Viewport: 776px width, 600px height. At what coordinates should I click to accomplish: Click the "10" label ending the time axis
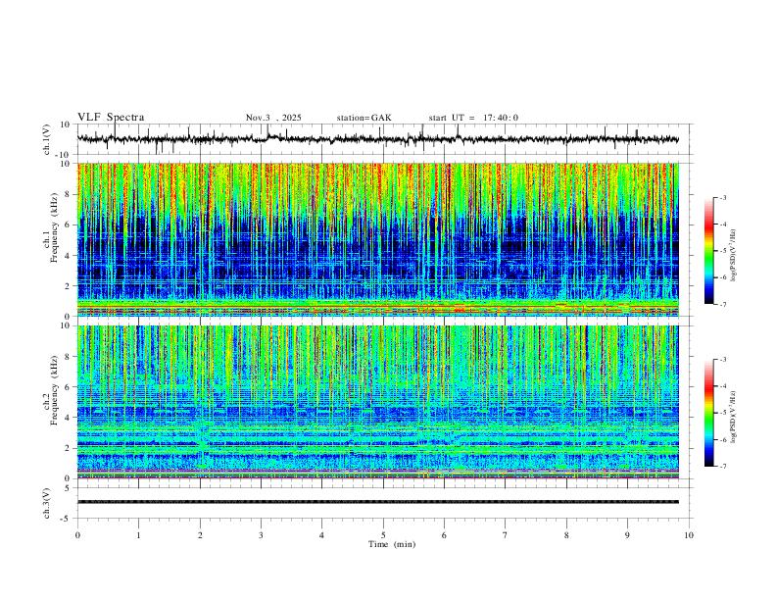point(689,535)
